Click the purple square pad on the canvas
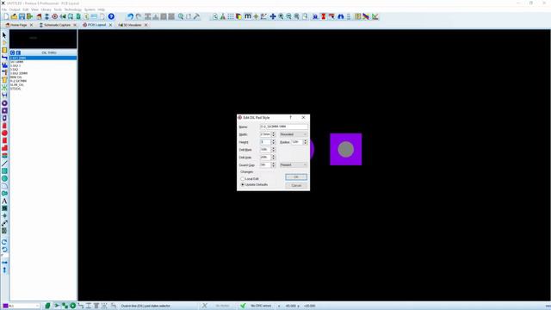 [346, 149]
